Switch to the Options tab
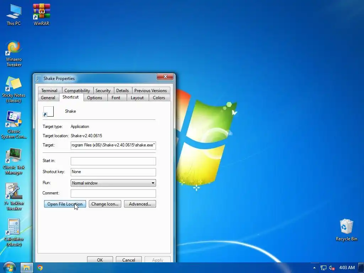Viewport: 364px width, 273px height. [95, 98]
